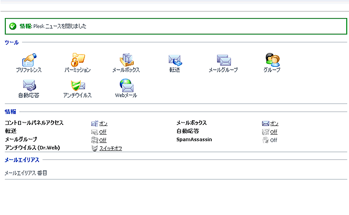Image resolution: width=349 pixels, height=215 pixels.
Task: Open the 転送 redirect tool icon
Action: click(175, 60)
